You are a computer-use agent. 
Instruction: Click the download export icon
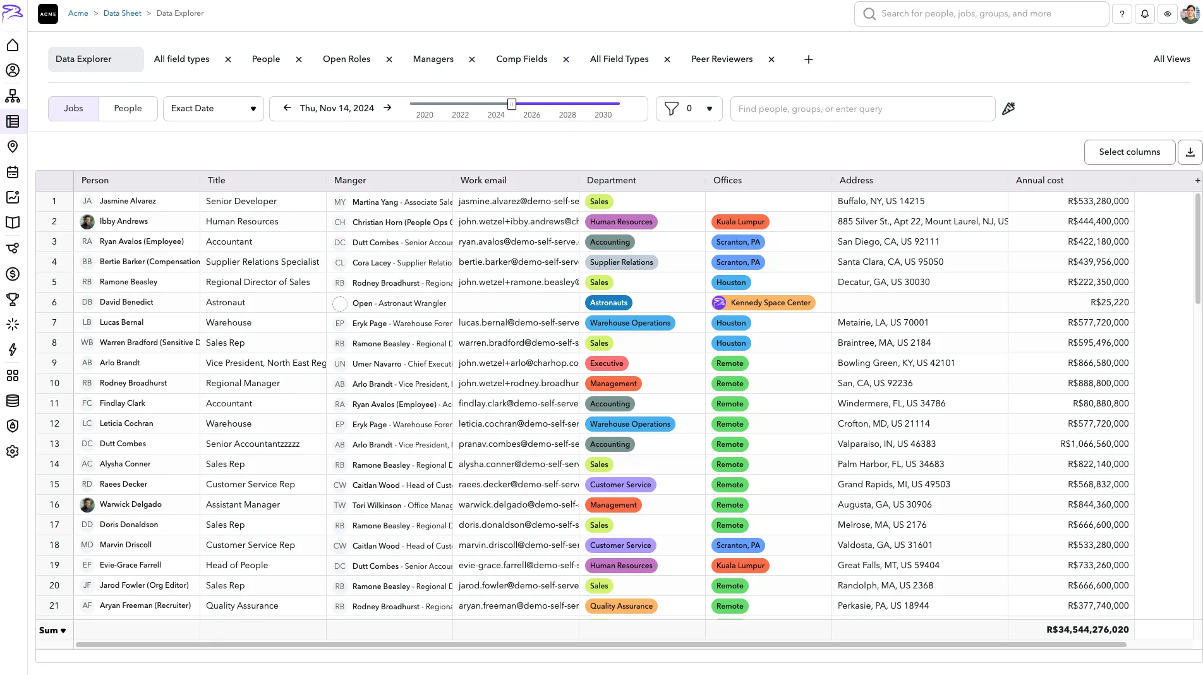[1190, 152]
